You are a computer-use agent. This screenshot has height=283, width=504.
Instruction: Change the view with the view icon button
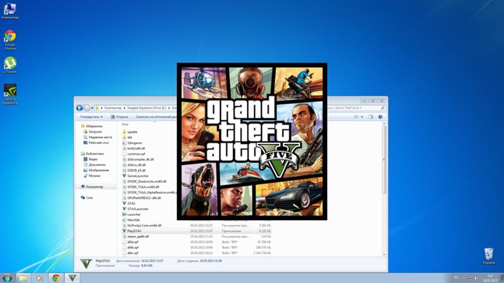click(356, 117)
